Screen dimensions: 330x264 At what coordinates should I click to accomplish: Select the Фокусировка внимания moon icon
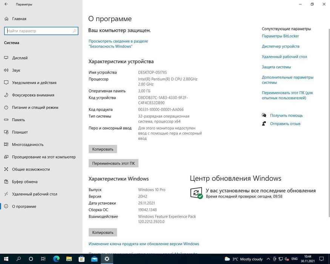click(x=6, y=95)
